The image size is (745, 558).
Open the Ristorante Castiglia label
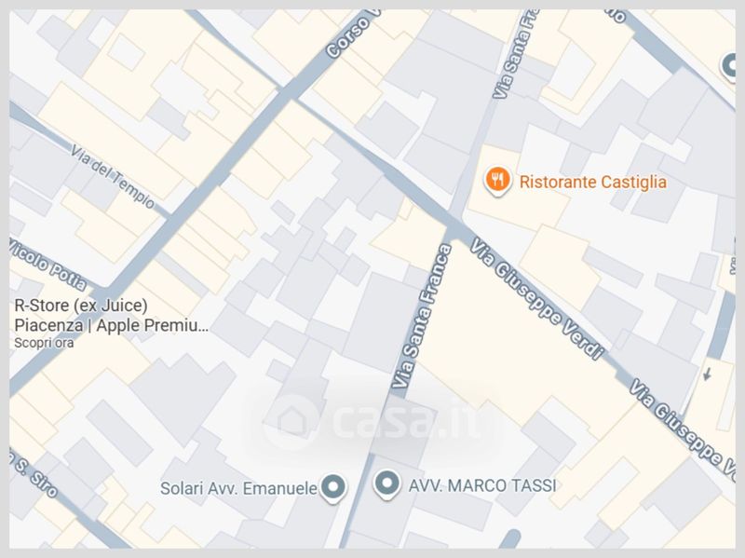coord(593,182)
